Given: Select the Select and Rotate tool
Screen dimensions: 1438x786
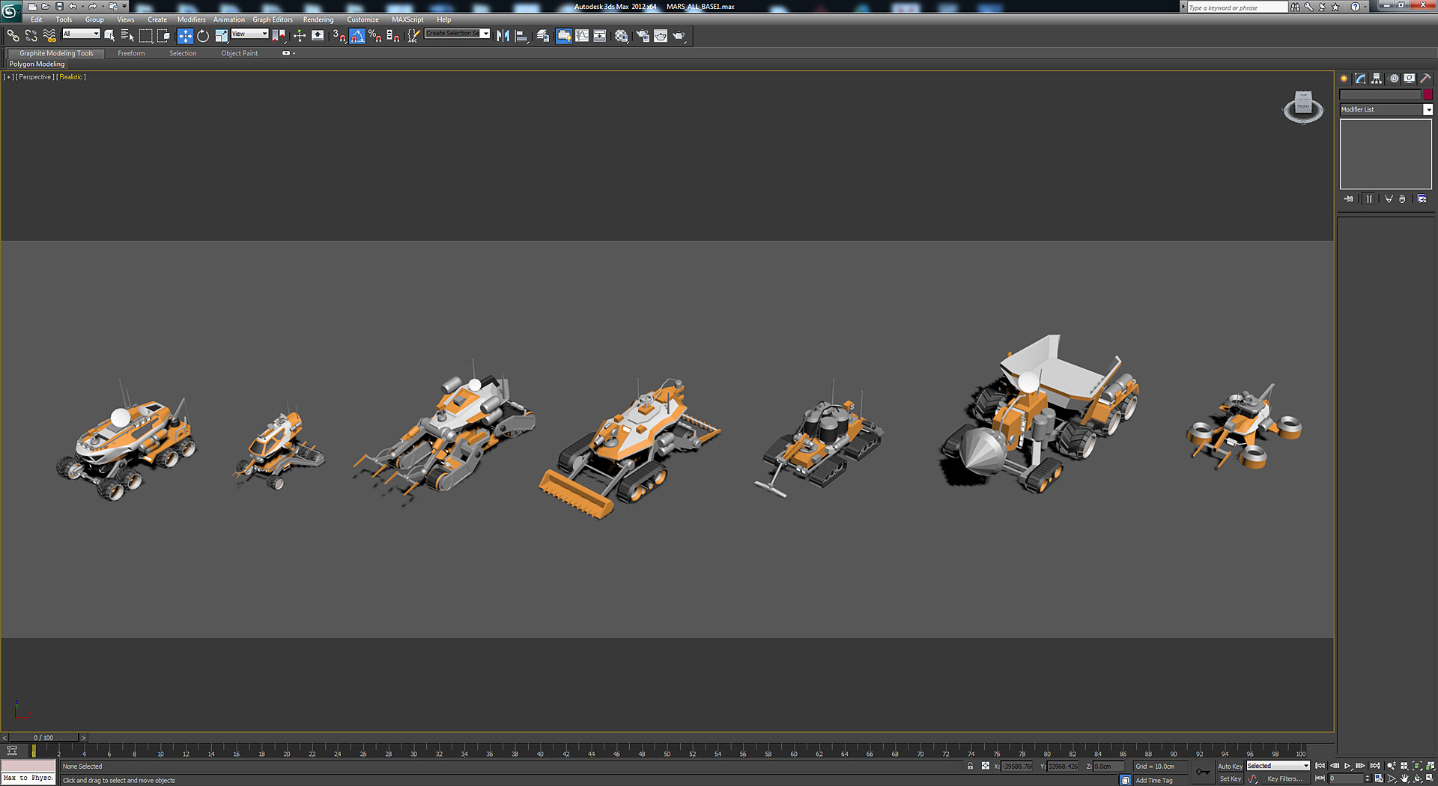Looking at the screenshot, I should coord(202,35).
